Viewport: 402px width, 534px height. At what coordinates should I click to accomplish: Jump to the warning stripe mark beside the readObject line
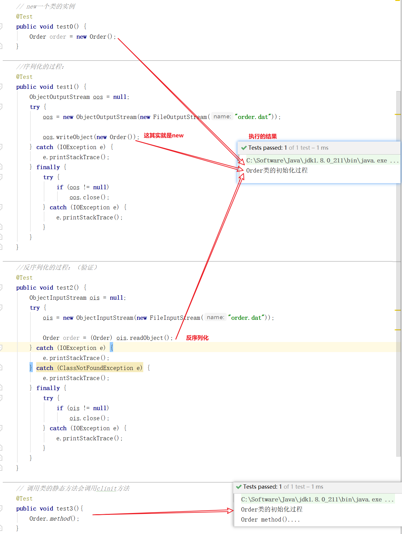tap(397, 330)
